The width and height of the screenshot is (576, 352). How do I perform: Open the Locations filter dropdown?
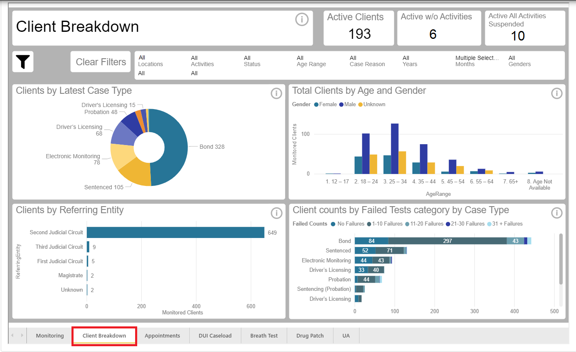(150, 61)
